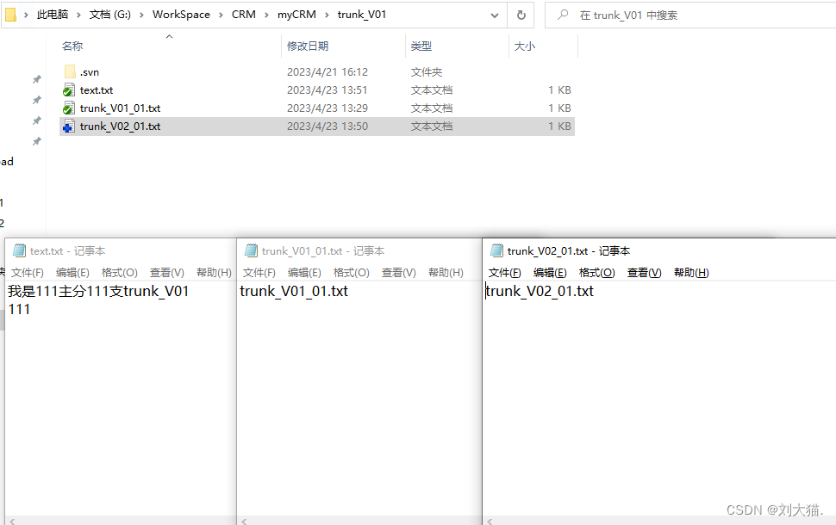The height and width of the screenshot is (525, 836).
Task: Click the refresh button beside address bar
Action: coord(521,15)
